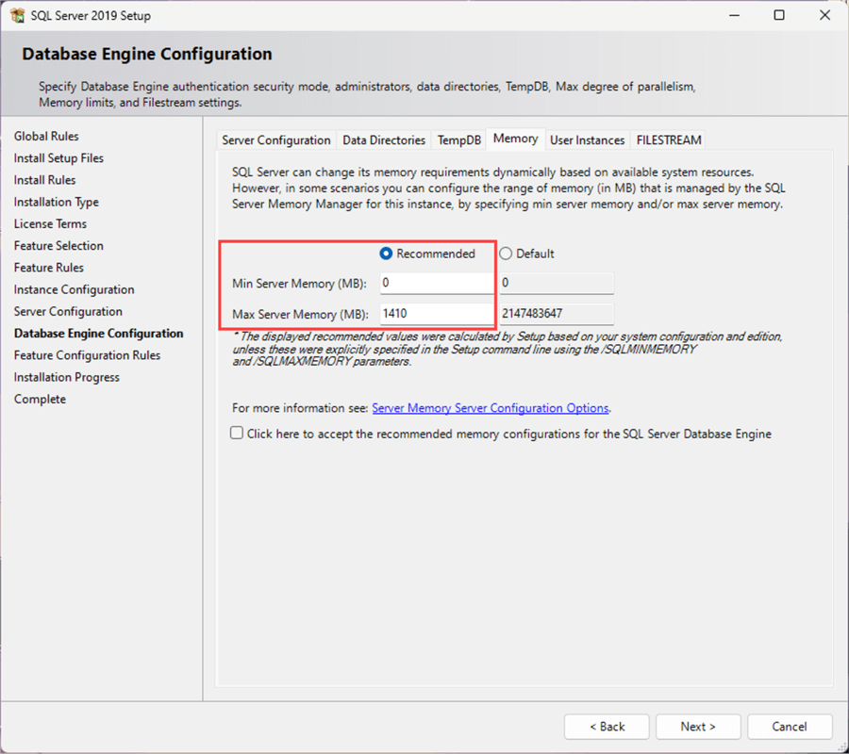Select Install Setup Files step
849x754 pixels.
click(58, 158)
